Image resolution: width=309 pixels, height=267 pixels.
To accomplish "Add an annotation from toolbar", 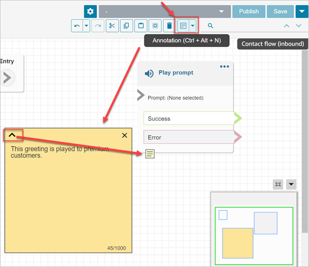I will 183,26.
